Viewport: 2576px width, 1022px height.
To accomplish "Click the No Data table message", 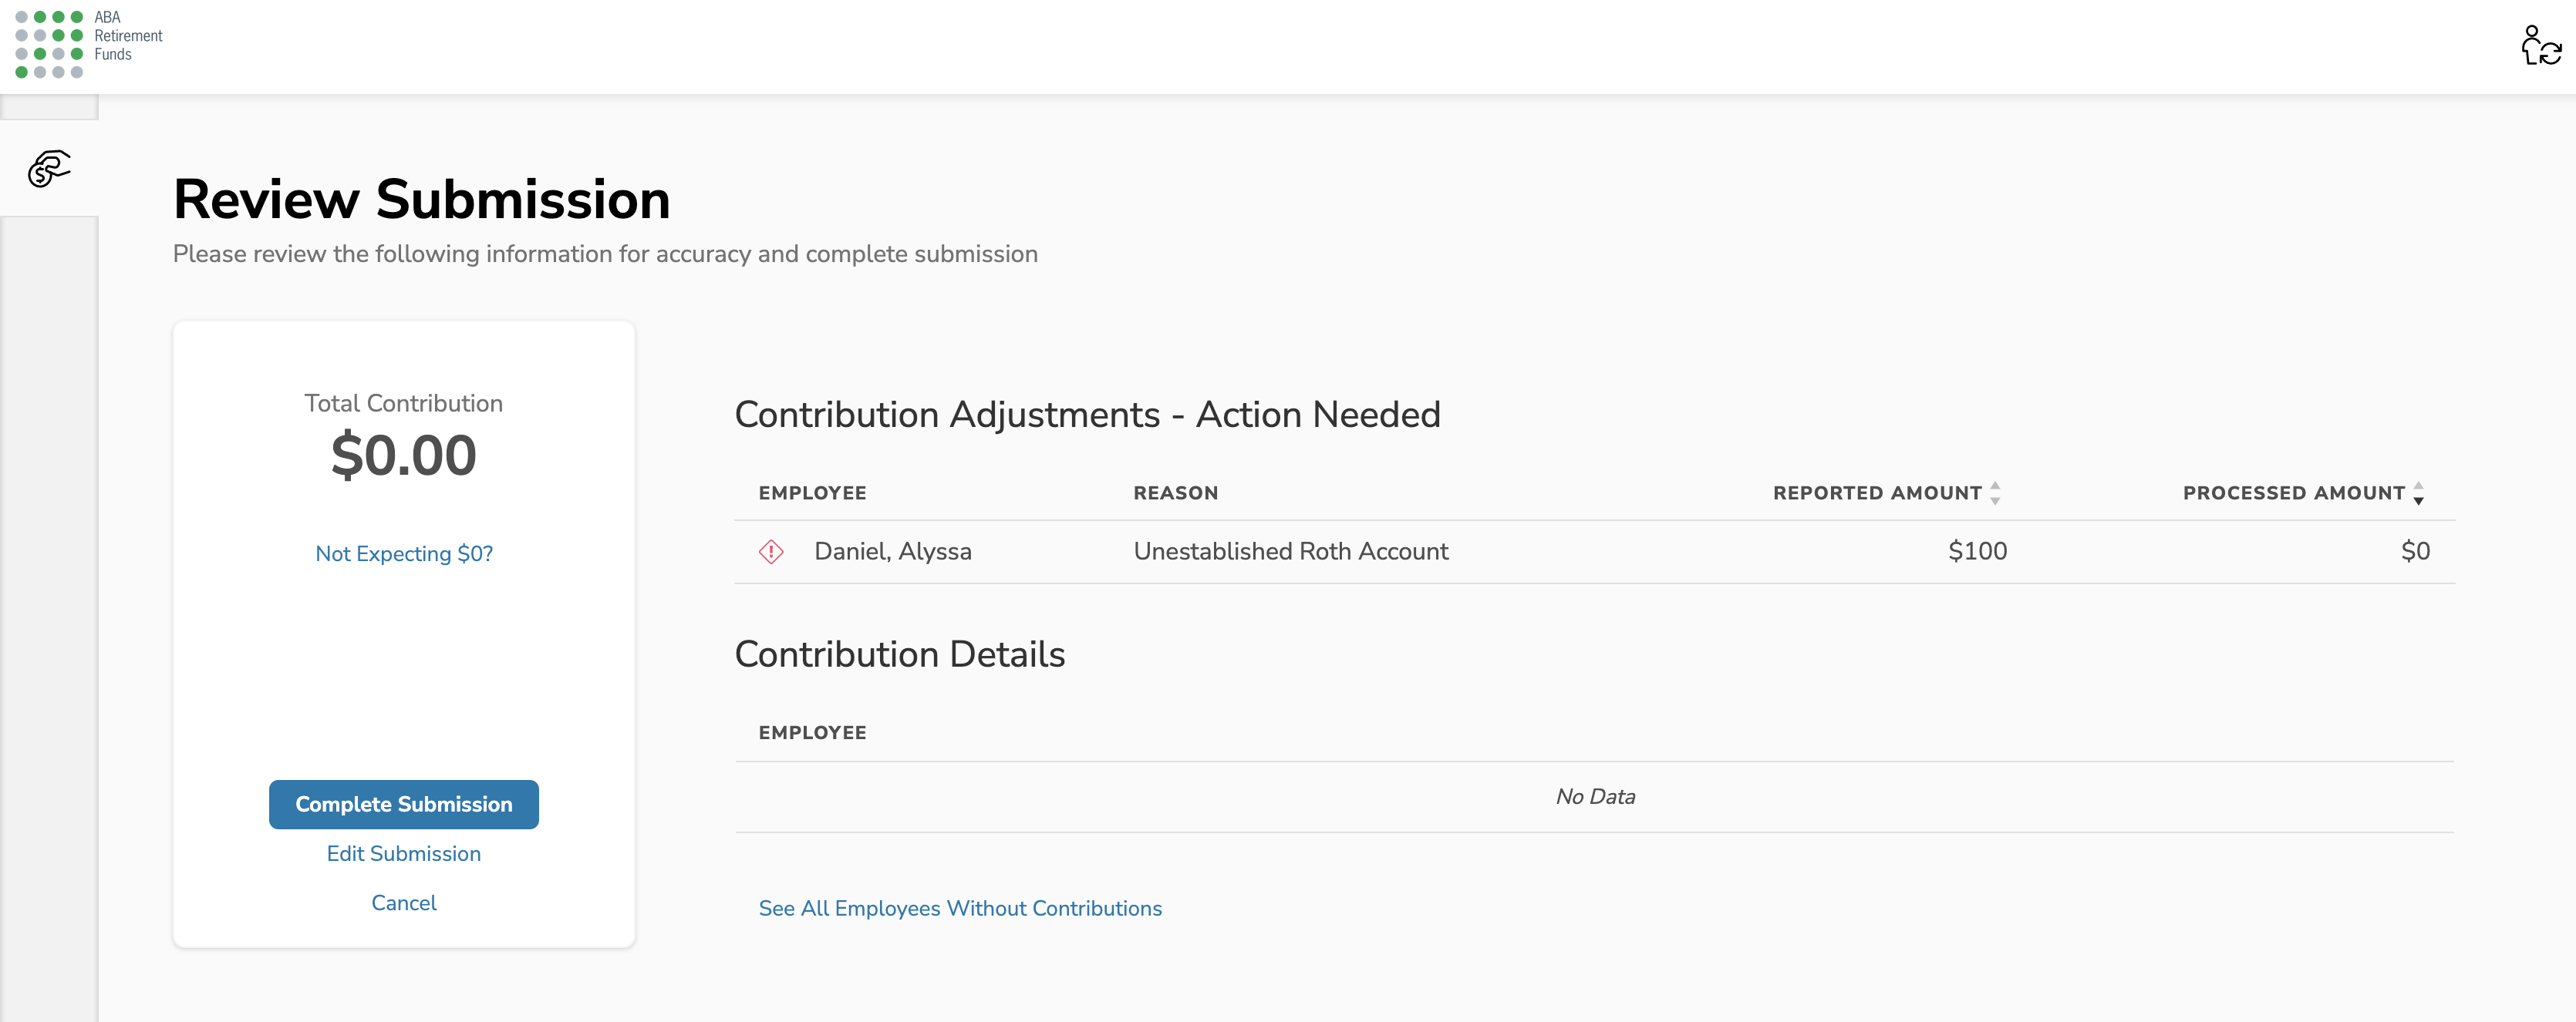I will tap(1595, 796).
